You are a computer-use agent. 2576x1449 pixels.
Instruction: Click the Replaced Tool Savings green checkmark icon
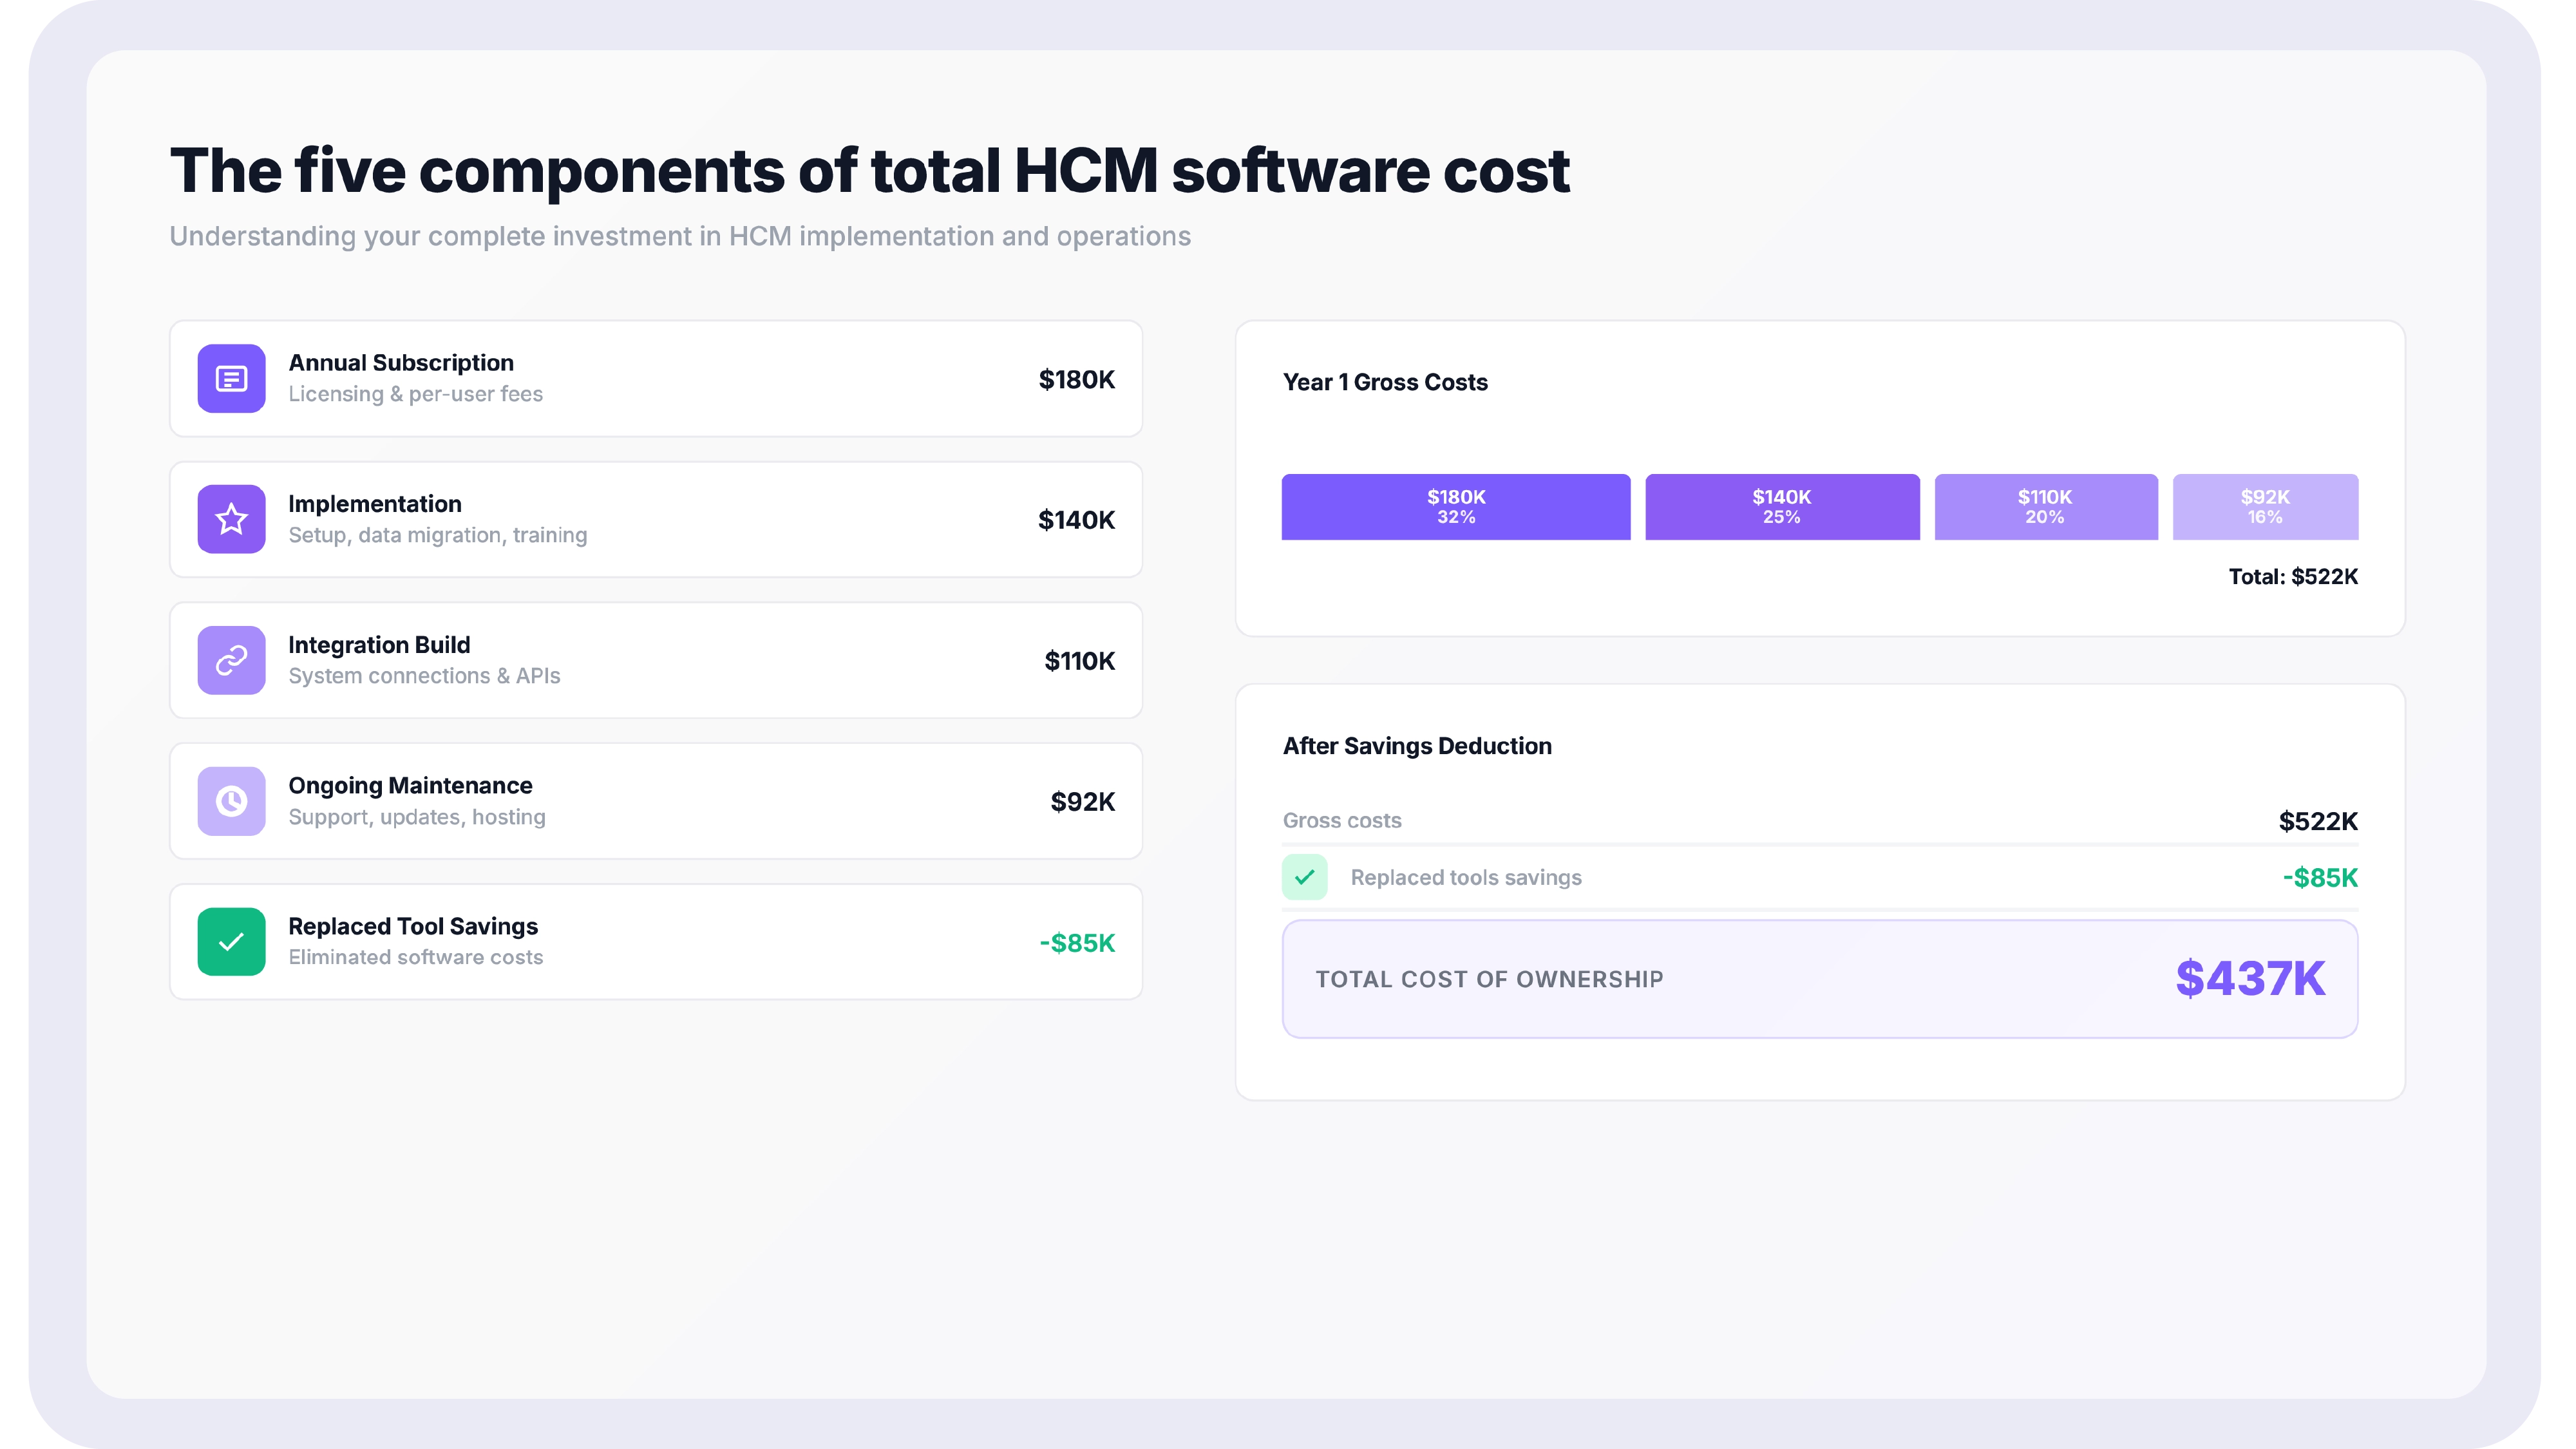[231, 942]
